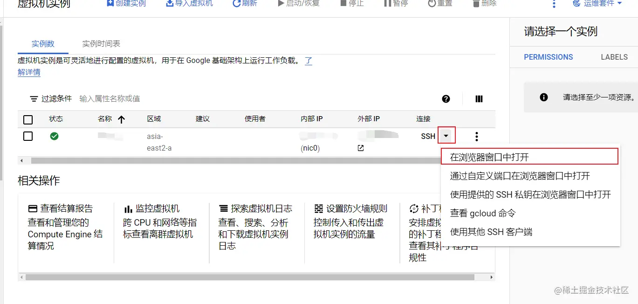This screenshot has height=304, width=638.
Task: Click the Refresh (刷新) button
Action: 245,3
